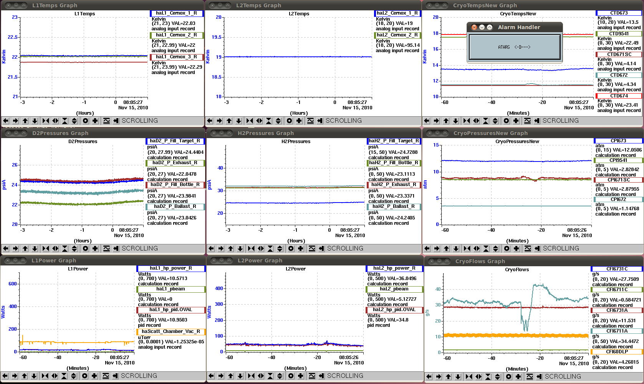Select the haD2_P_Ballast_R curve legend
This screenshot has height=384, width=644.
[175, 207]
